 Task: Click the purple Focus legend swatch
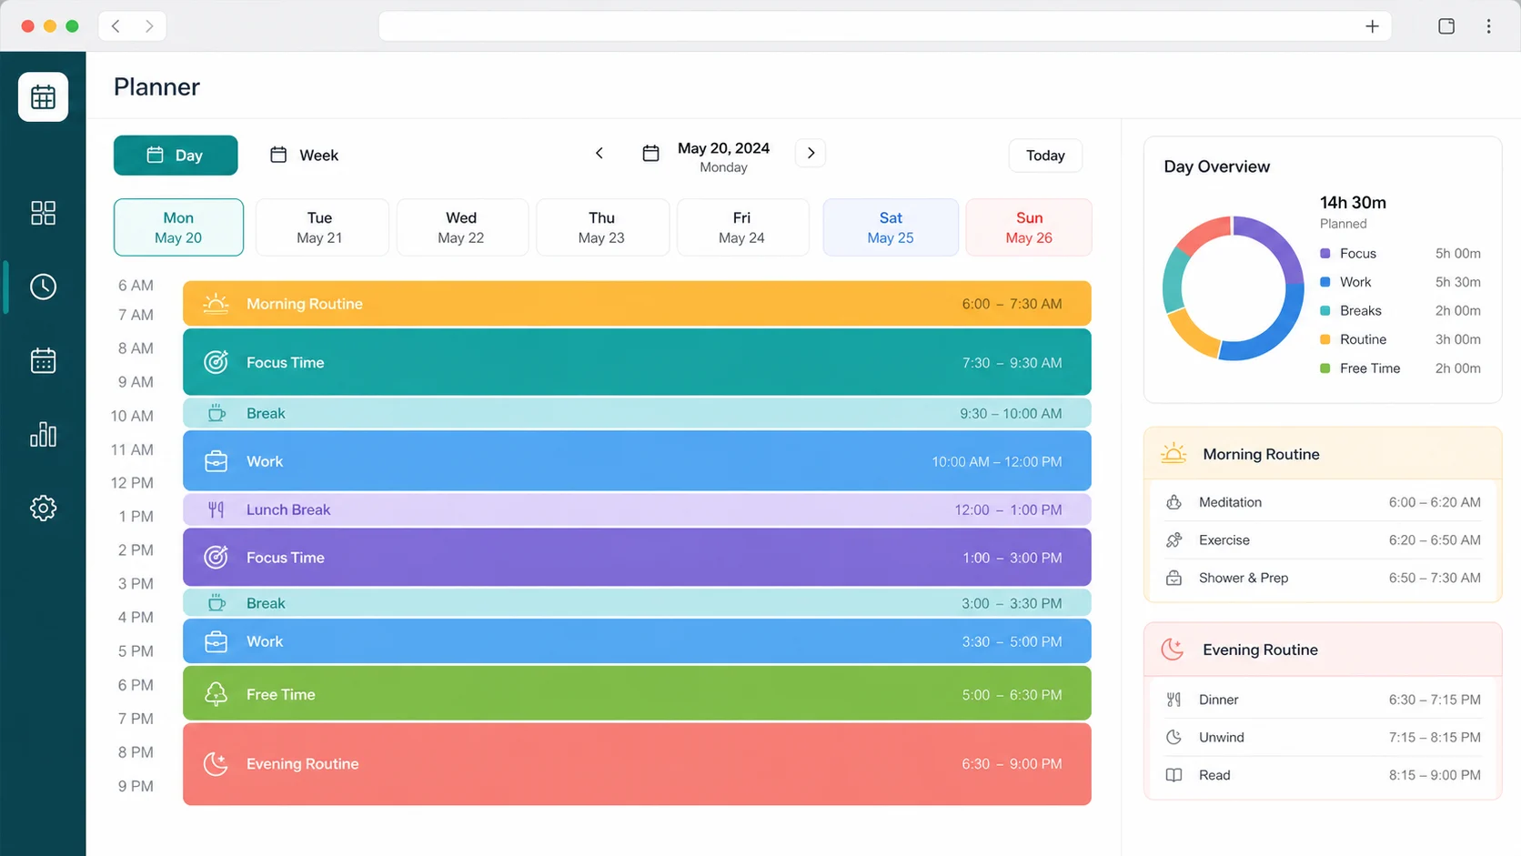pos(1325,253)
